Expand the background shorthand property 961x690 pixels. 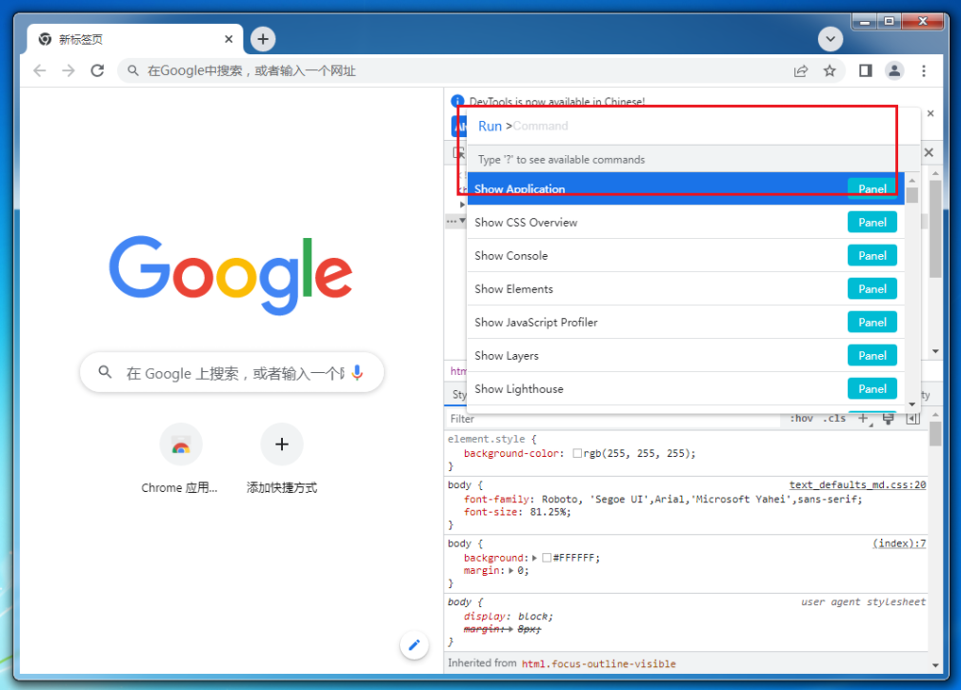534,558
